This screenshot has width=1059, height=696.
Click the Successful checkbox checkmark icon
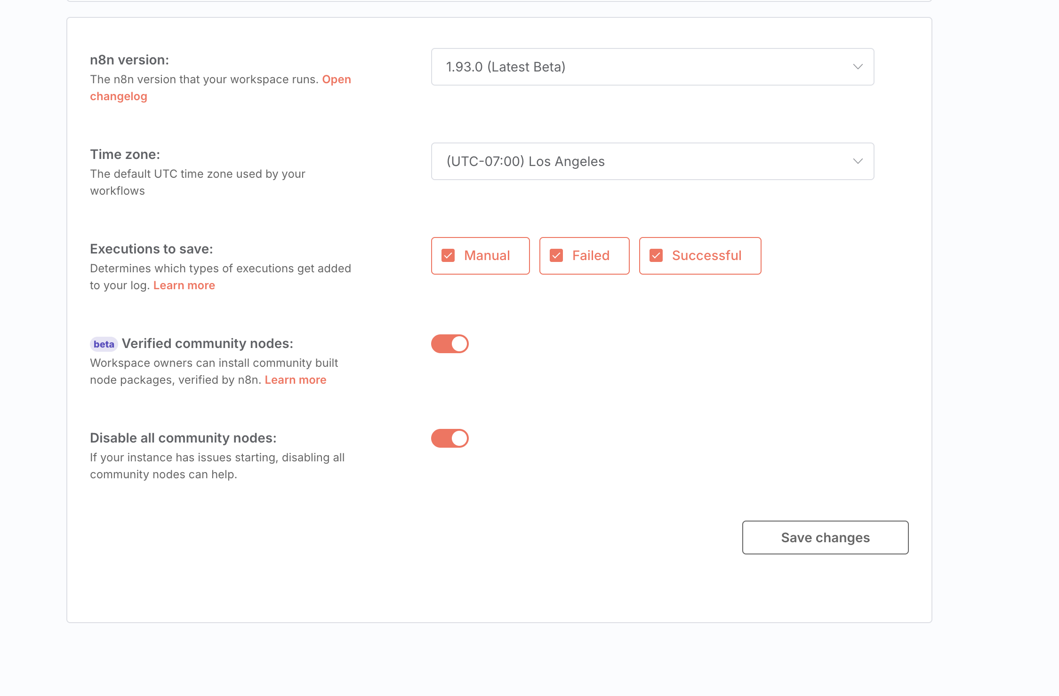[x=655, y=255]
